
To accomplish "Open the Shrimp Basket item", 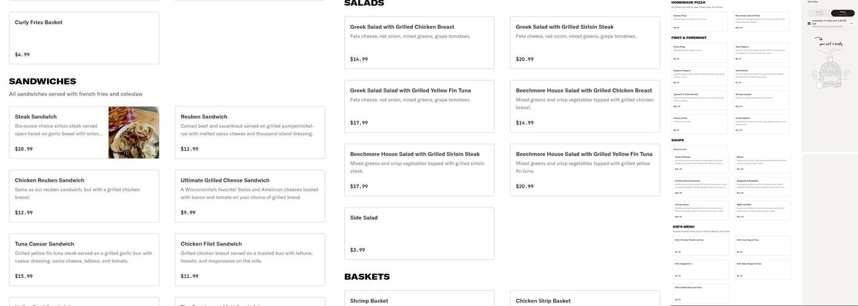I will point(419,299).
